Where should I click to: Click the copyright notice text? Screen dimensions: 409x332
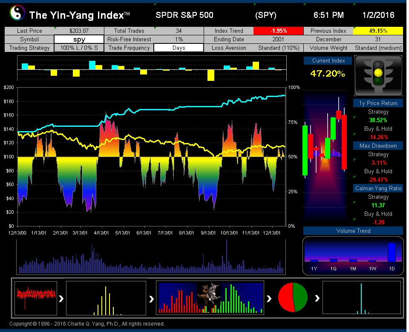(x=87, y=323)
